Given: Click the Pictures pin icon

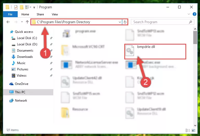Looking at the screenshot, I should [x=51, y=69].
